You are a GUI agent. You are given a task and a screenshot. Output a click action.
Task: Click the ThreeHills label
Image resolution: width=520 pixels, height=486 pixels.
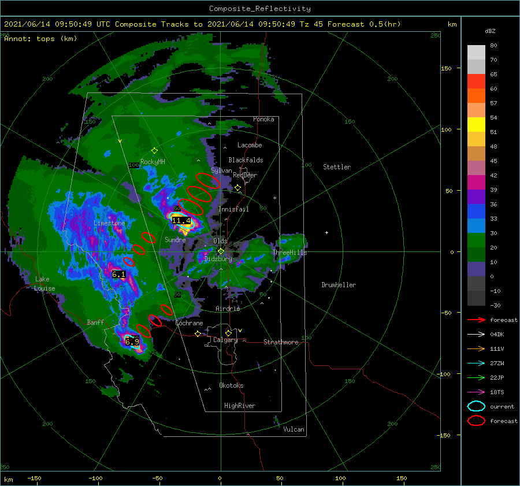290,253
